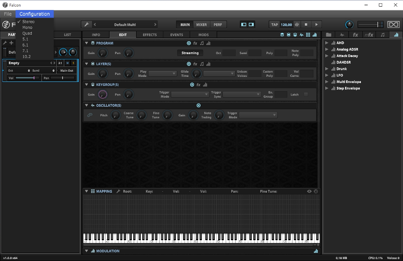403x261 pixels.
Task: Click the tempo sync icon next to 120,00
Action: pyautogui.click(x=297, y=24)
